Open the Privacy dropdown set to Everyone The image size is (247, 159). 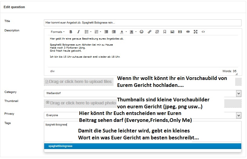coord(239,115)
